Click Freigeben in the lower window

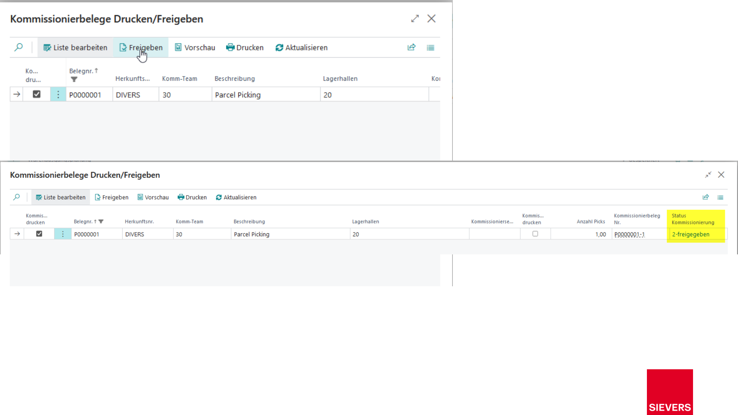tap(111, 197)
